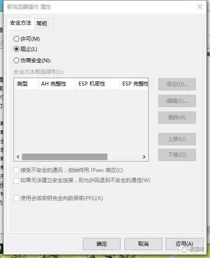
Task: Click the 添加(D)... button
Action: (x=177, y=84)
